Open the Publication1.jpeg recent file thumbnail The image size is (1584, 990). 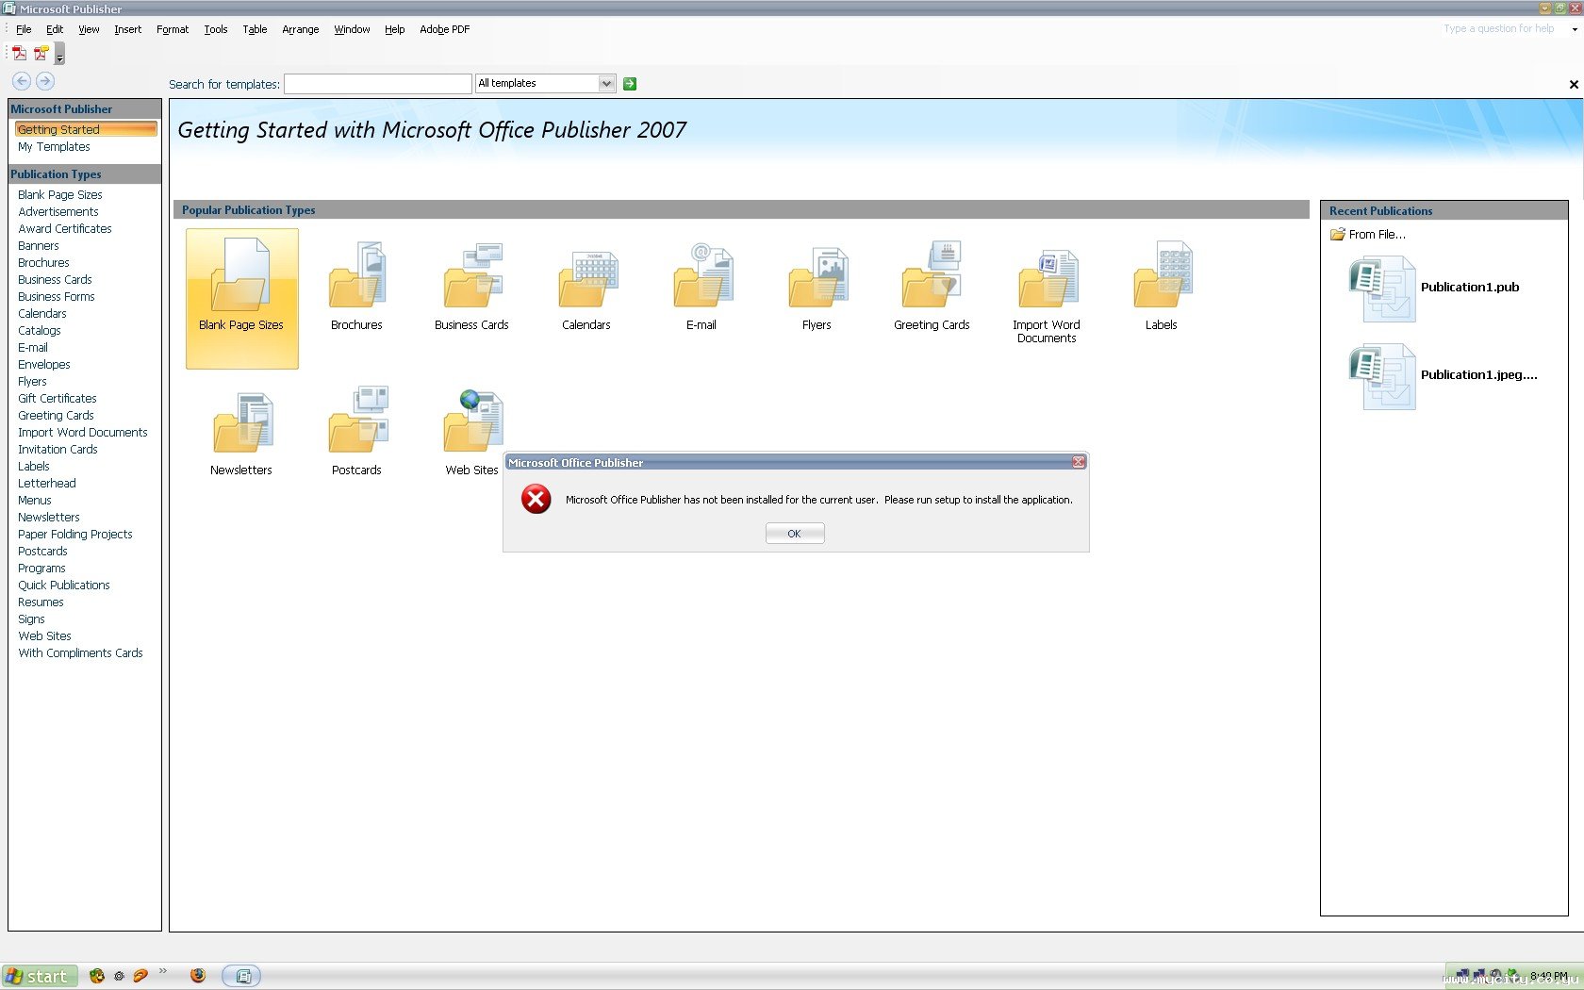1382,376
